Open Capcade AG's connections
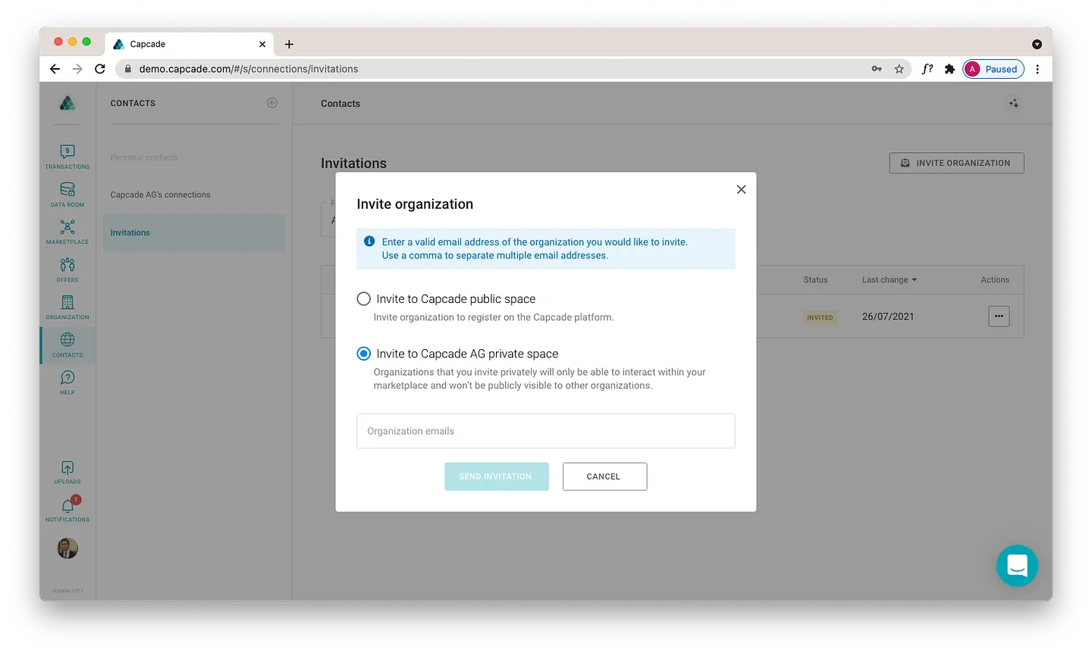 pos(161,195)
